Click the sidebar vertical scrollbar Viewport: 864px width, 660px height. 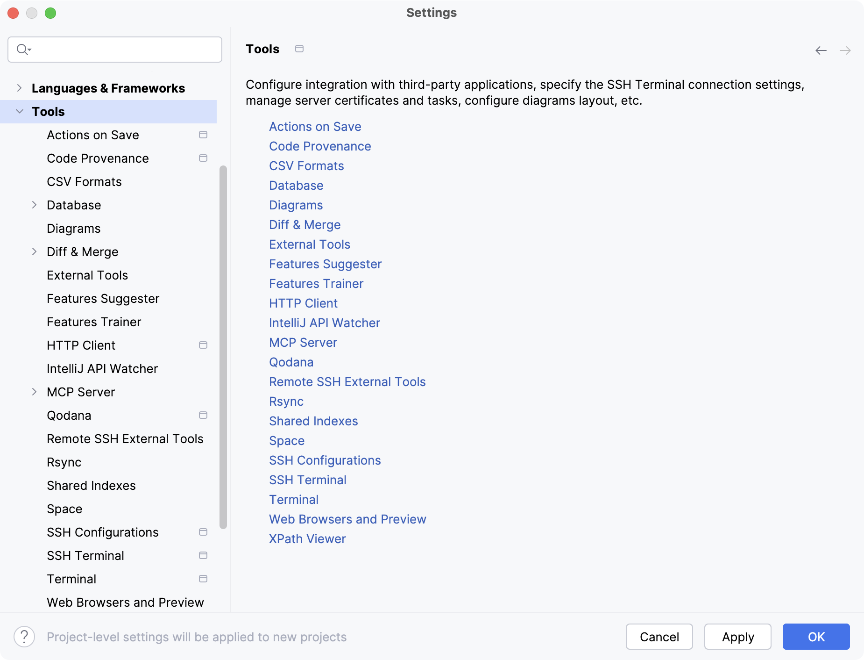pos(223,347)
